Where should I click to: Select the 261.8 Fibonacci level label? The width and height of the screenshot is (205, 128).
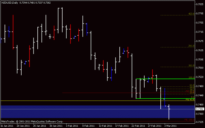(192, 46)
